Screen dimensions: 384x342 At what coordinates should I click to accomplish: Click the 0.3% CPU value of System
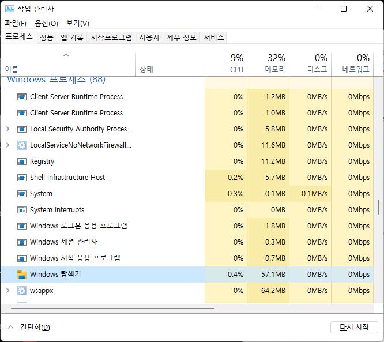[235, 194]
